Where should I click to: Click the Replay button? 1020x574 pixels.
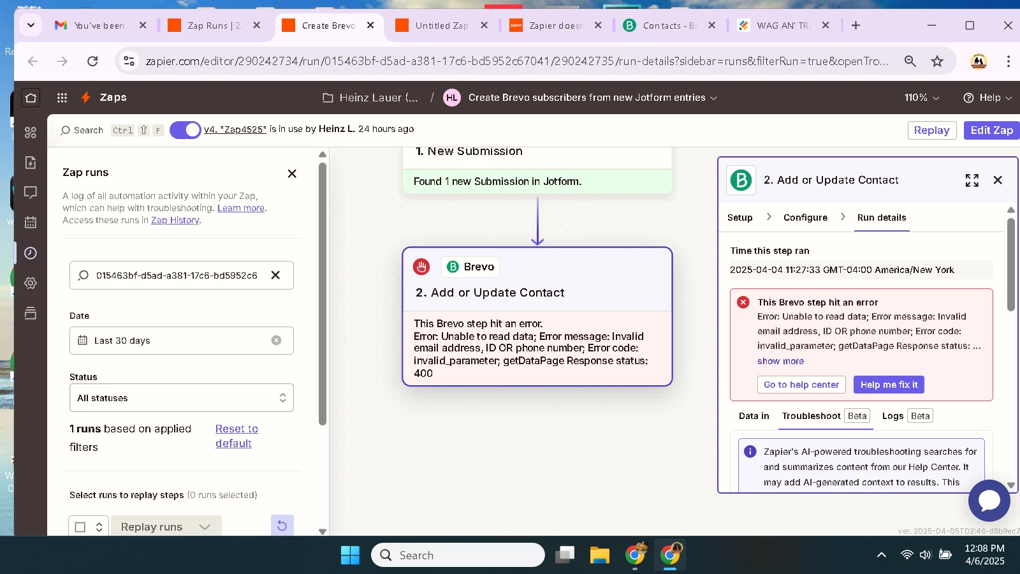coord(931,130)
